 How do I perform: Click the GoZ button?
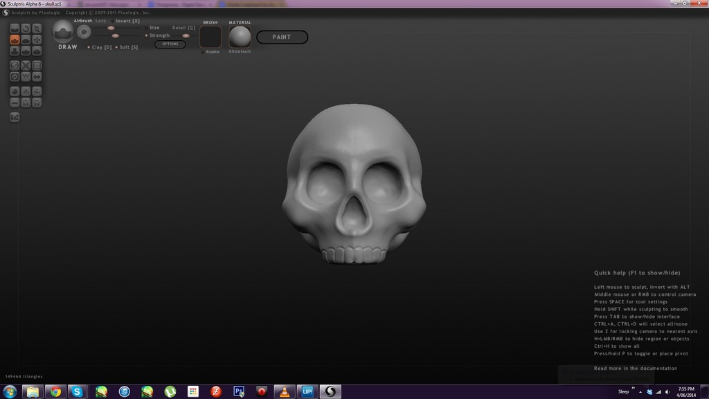coord(15,117)
